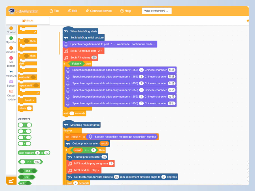Expand the MP3 module 'play' dropdown
This screenshot has width=255, height=191.
coord(95,170)
